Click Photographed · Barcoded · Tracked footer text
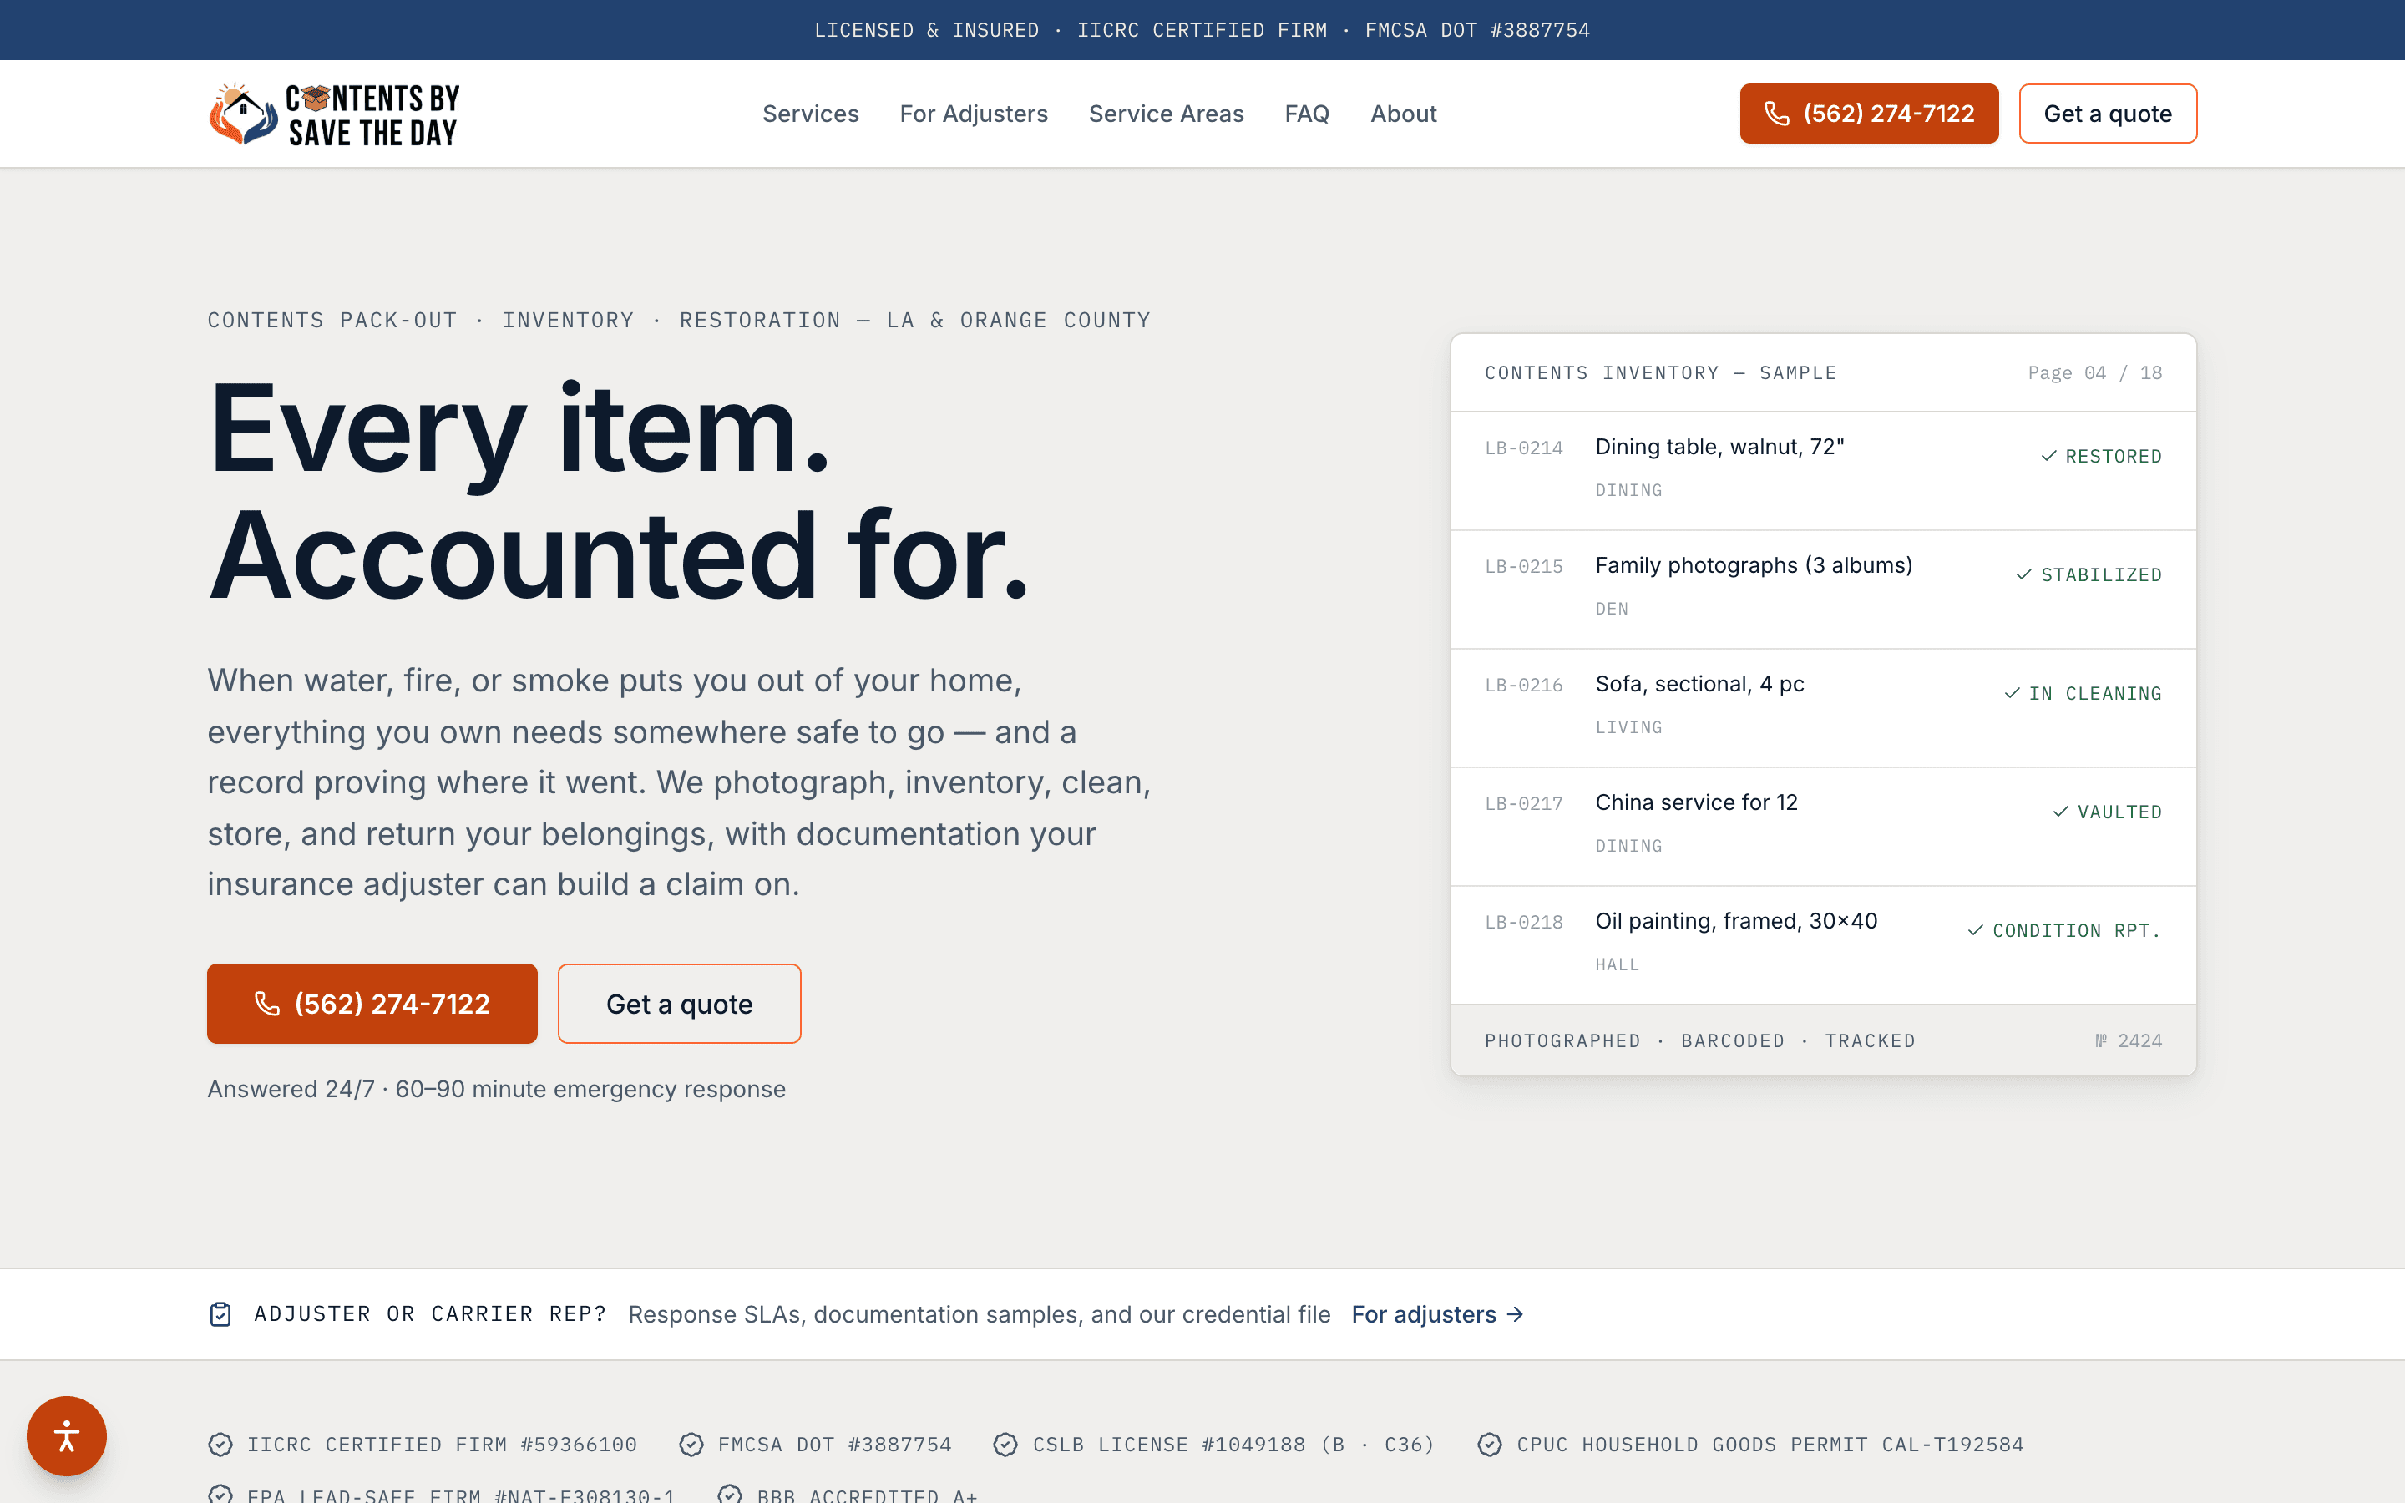The height and width of the screenshot is (1503, 2405). pos(1699,1040)
